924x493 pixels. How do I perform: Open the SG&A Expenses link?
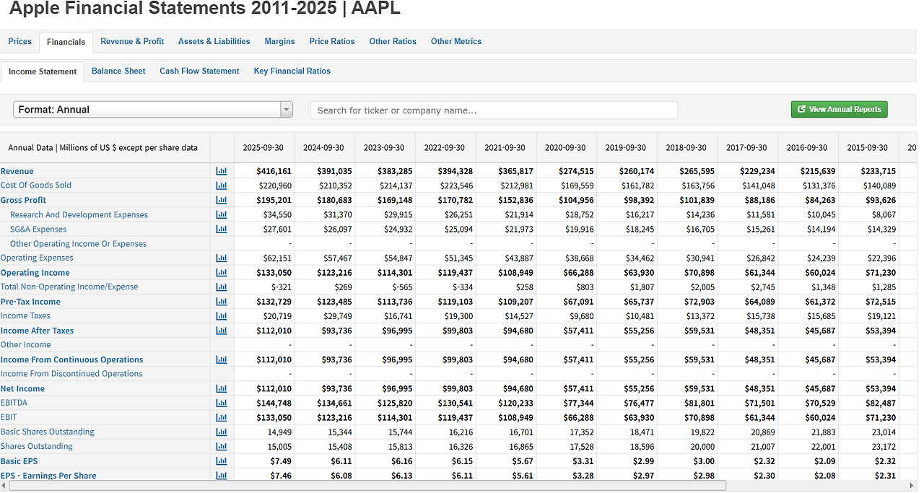[38, 229]
